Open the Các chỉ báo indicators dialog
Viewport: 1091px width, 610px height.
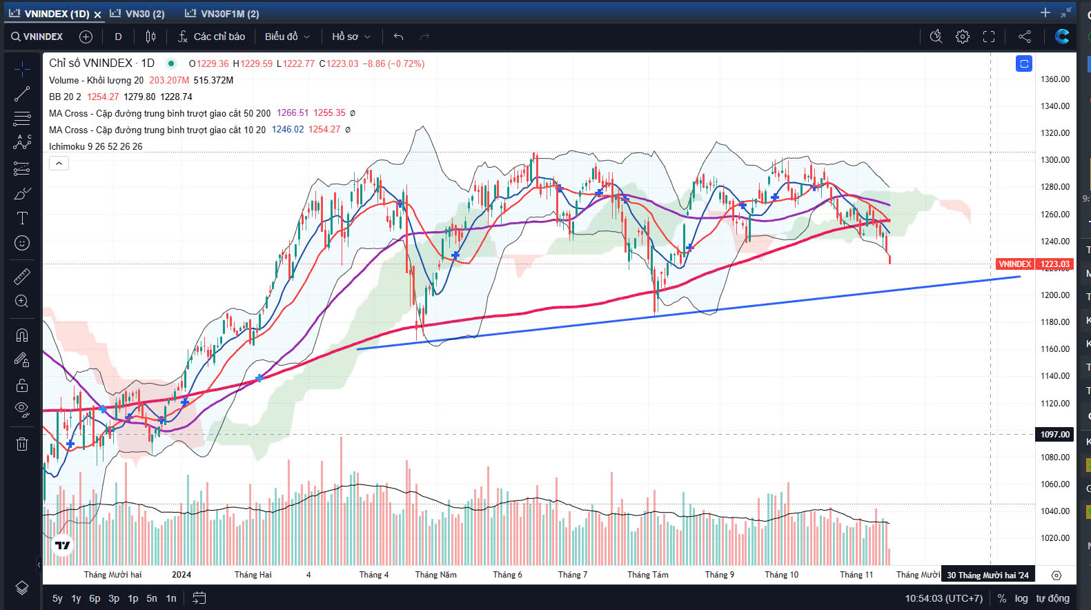click(211, 37)
